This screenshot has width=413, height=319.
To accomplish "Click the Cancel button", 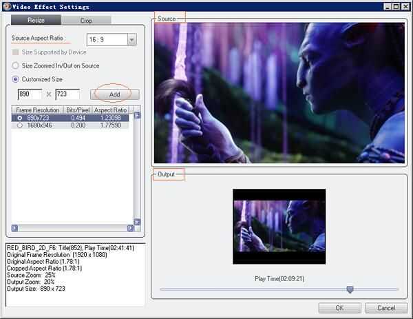I will (386, 308).
